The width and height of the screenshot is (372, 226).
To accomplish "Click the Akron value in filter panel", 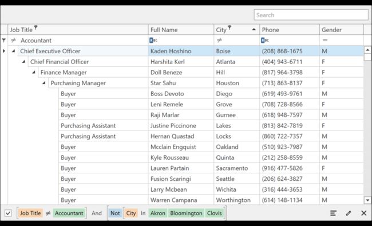I will (x=158, y=213).
